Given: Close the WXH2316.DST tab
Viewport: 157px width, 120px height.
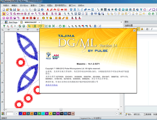Looking at the screenshot, I should tap(39, 22).
